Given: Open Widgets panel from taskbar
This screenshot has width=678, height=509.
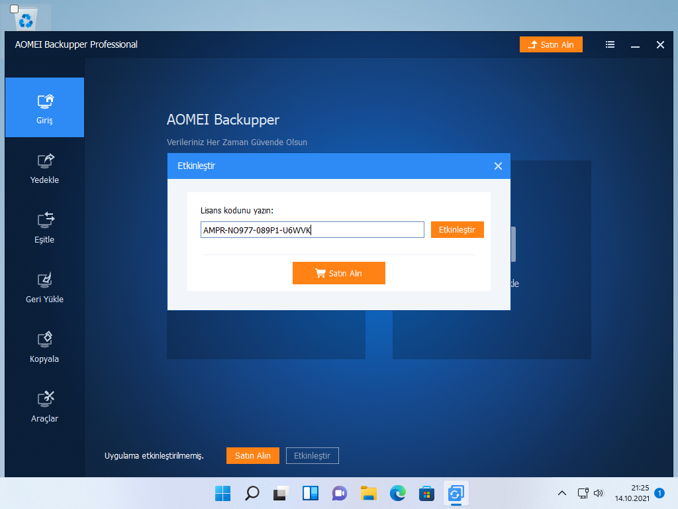Looking at the screenshot, I should 310,493.
